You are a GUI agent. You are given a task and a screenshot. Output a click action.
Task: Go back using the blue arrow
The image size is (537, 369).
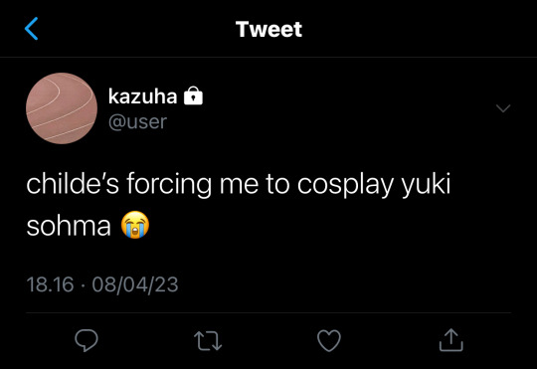pos(31,29)
